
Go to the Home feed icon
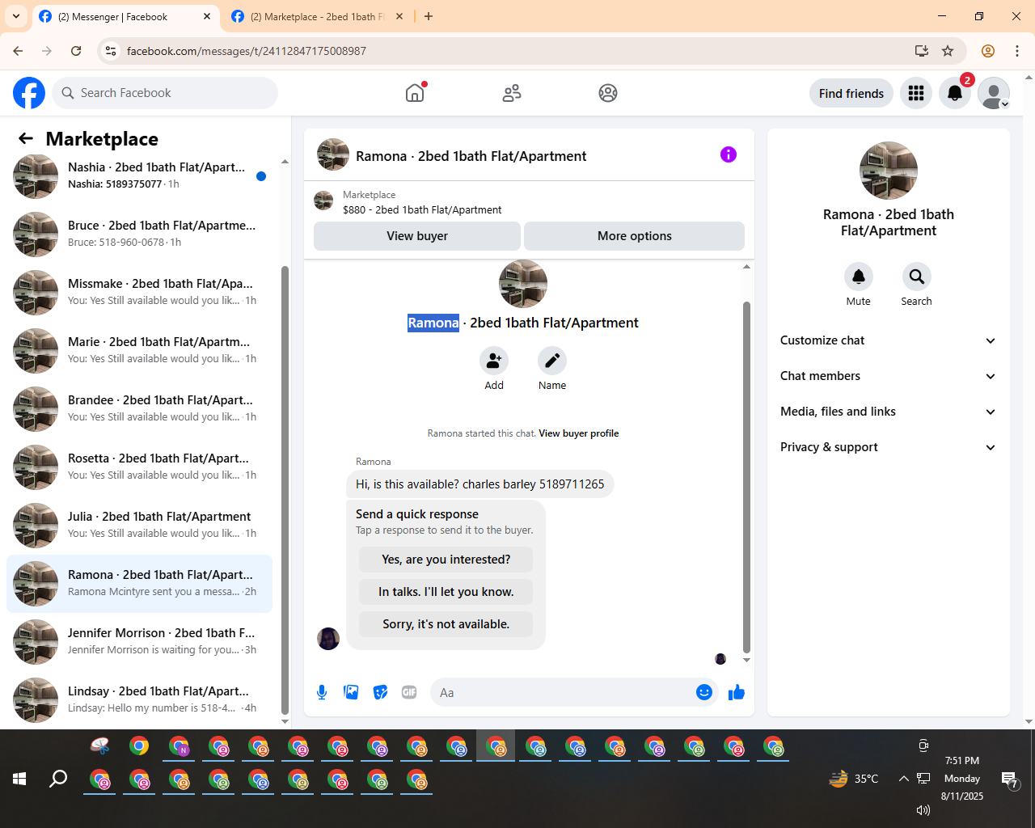pyautogui.click(x=415, y=93)
